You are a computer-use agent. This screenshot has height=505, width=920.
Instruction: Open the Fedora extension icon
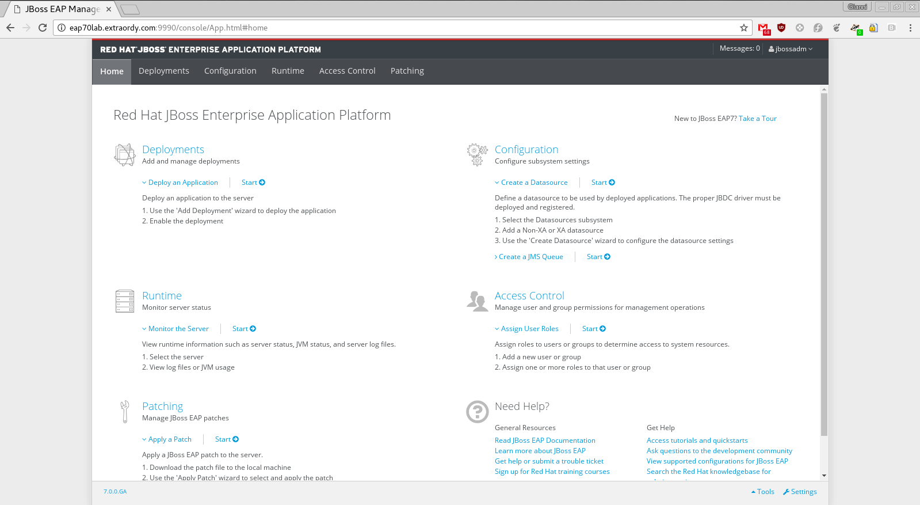tap(818, 28)
